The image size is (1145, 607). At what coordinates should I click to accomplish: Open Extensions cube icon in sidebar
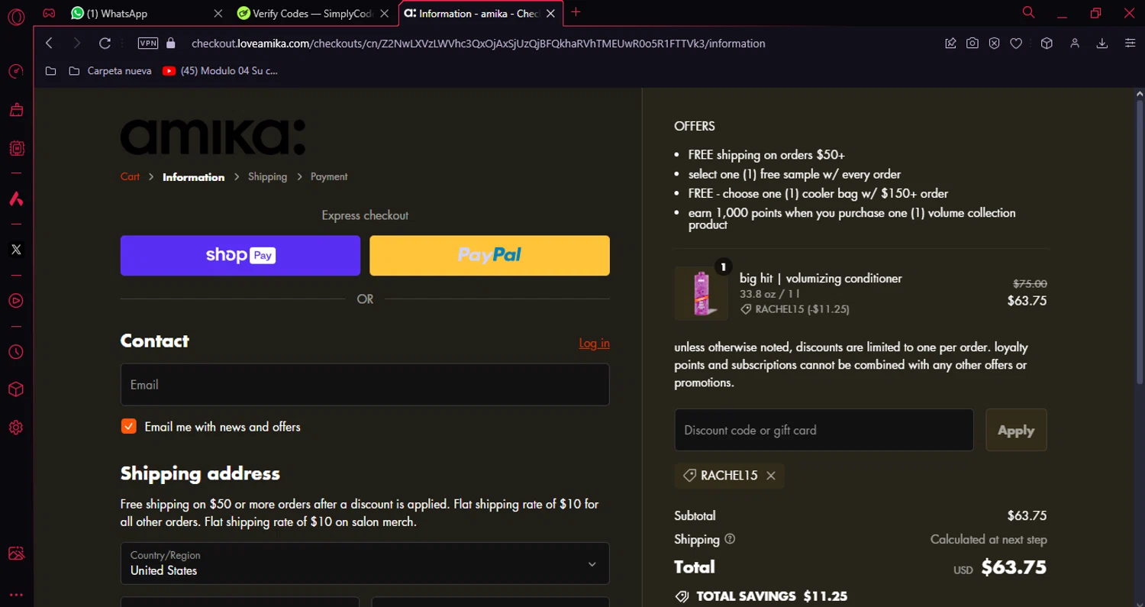[16, 389]
